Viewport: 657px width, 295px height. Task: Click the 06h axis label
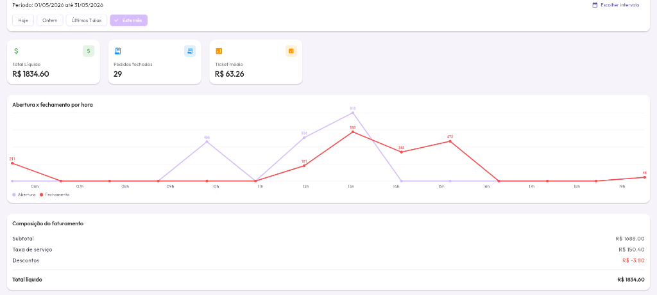point(35,186)
